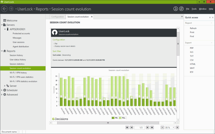Export the report as TXT
215x134 pixels.
pyautogui.click(x=192, y=56)
